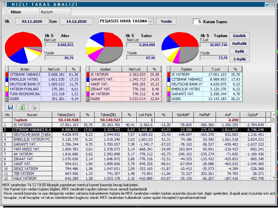Click the pin icon left of title
278x208 pixels.
pyautogui.click(x=5, y=5)
